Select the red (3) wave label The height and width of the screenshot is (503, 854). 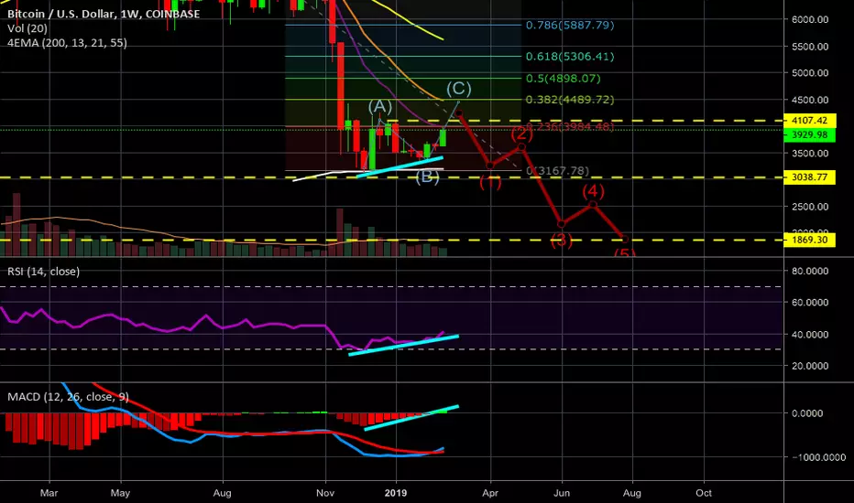pyautogui.click(x=562, y=240)
